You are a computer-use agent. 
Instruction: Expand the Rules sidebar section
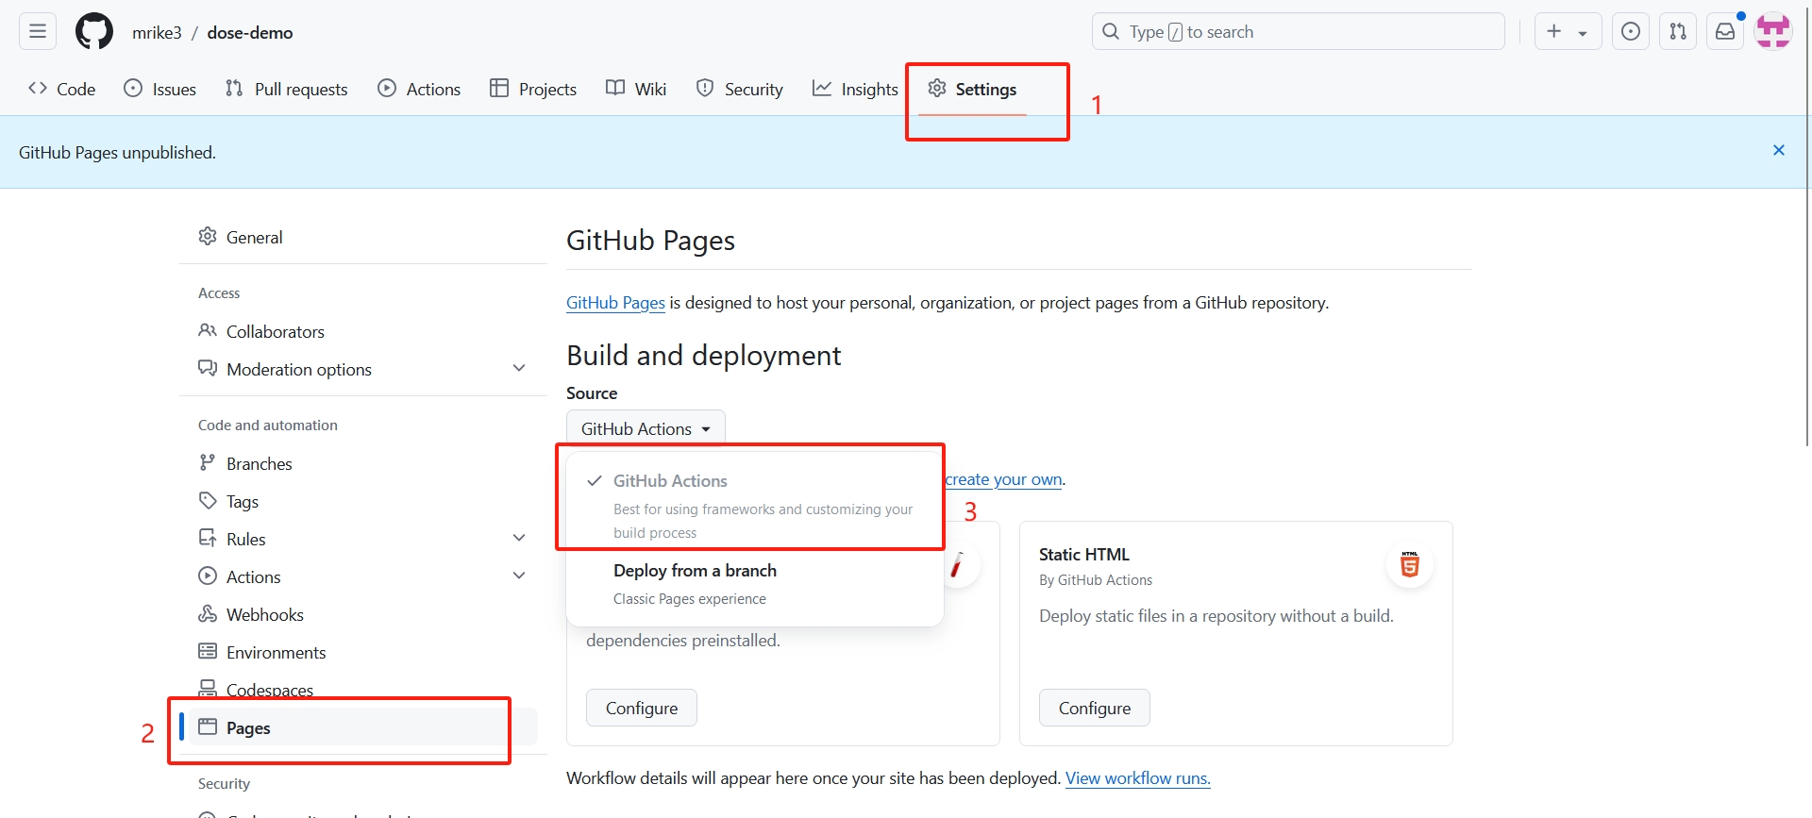coord(518,539)
